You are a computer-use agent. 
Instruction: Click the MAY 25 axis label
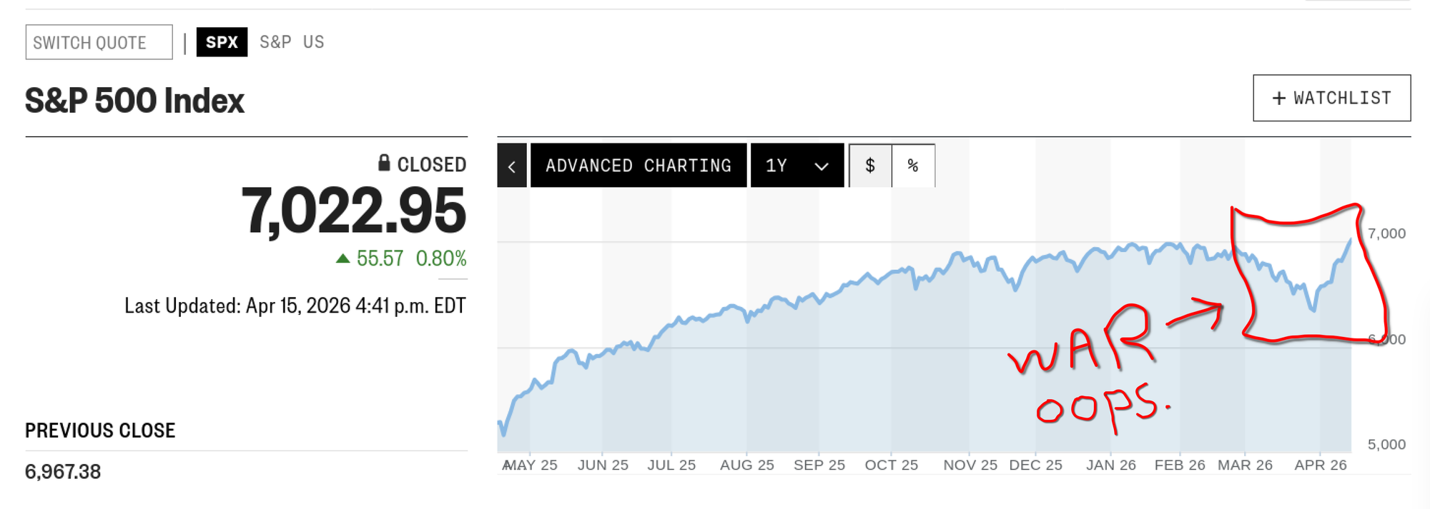529,464
